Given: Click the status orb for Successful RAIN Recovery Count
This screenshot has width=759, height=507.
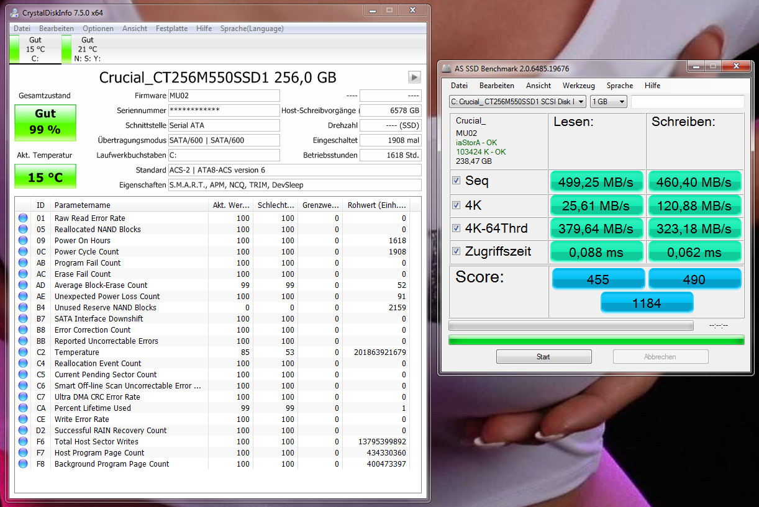Looking at the screenshot, I should (x=23, y=430).
